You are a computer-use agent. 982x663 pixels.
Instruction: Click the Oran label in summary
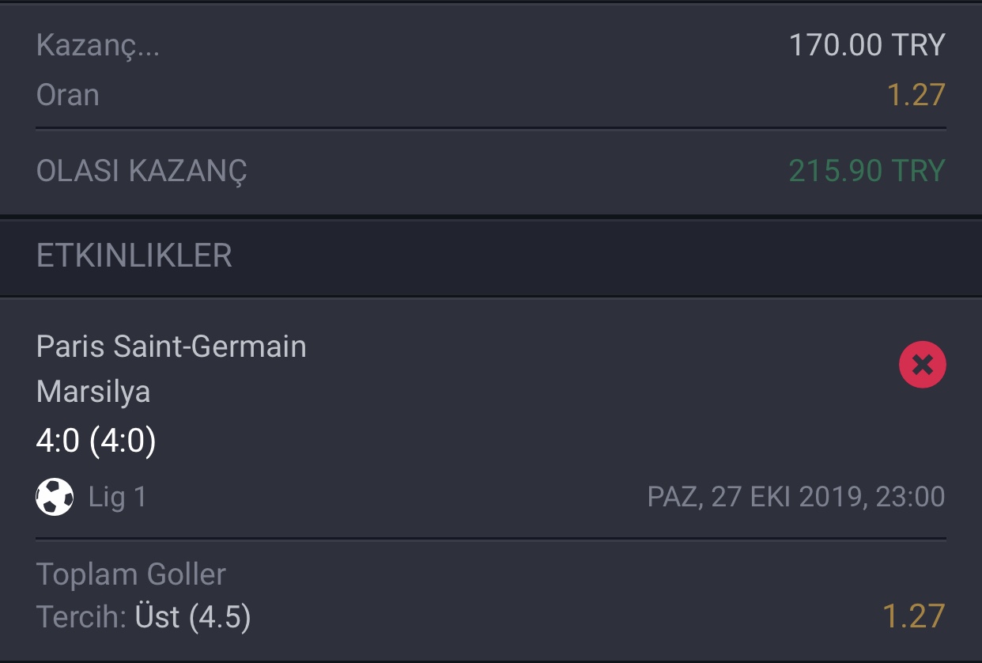point(68,95)
